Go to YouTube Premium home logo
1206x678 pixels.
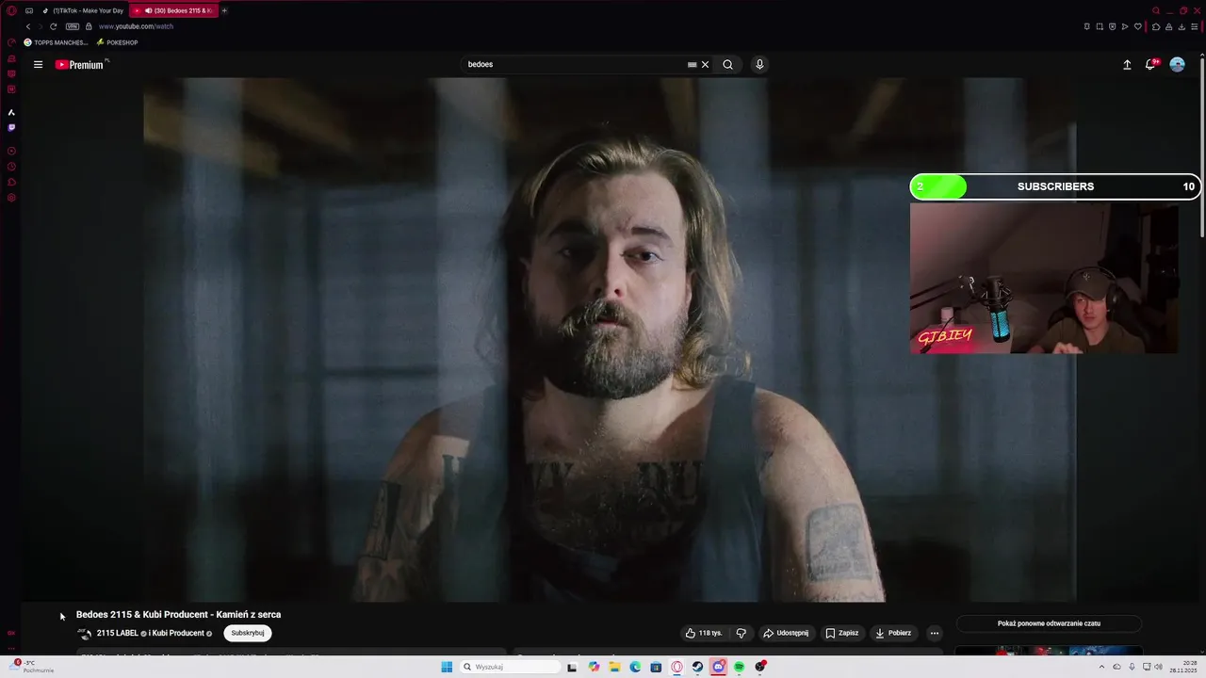(79, 65)
